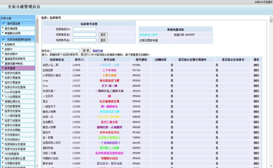Delete title 113241 of player 新的开始

[x=256, y=148]
